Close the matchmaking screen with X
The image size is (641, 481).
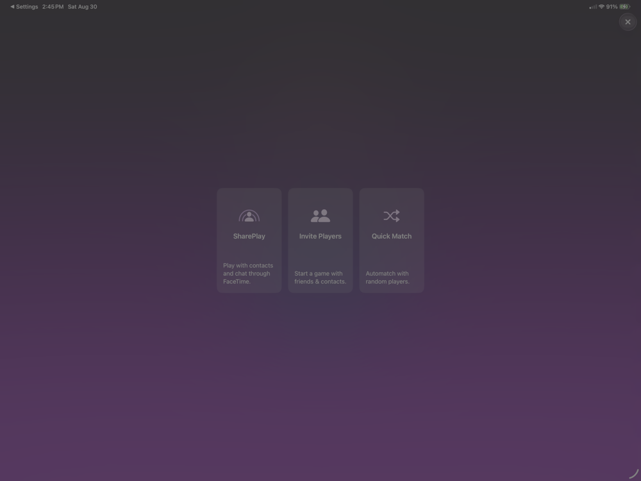click(628, 22)
